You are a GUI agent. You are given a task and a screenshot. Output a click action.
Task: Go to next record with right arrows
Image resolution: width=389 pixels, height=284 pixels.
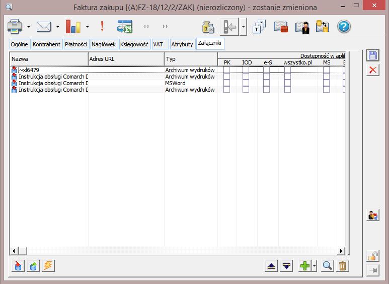click(x=165, y=27)
